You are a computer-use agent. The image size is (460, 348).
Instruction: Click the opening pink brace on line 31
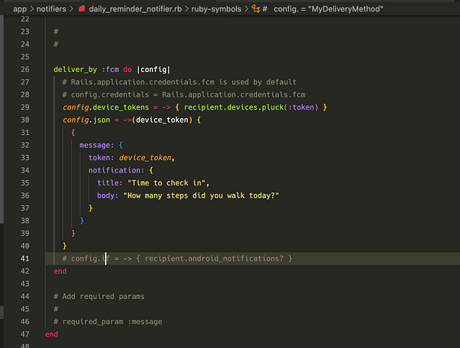click(x=73, y=133)
